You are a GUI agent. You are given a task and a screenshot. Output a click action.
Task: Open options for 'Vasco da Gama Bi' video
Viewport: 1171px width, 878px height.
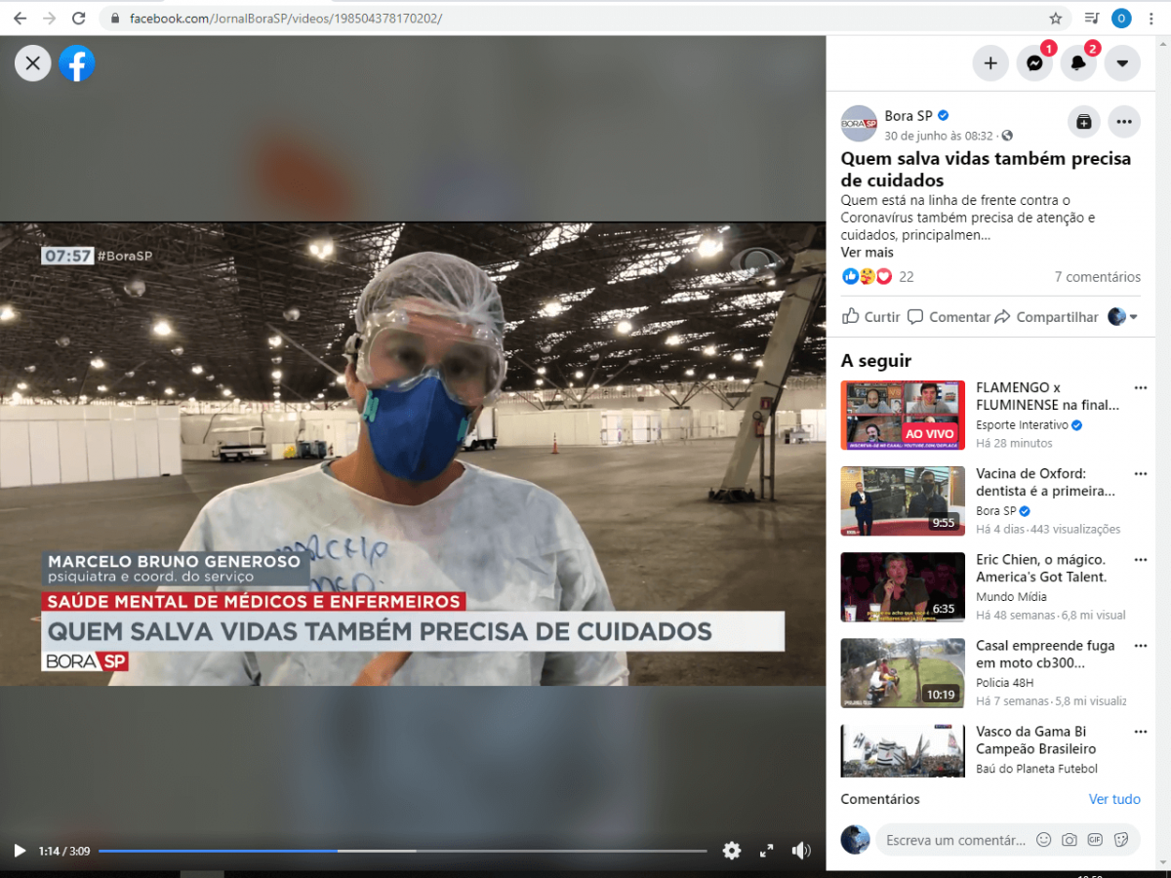pos(1140,732)
